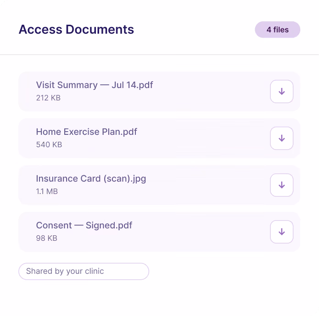This screenshot has height=316, width=319.
Task: Download the Insurance Card scan image
Action: pyautogui.click(x=281, y=185)
